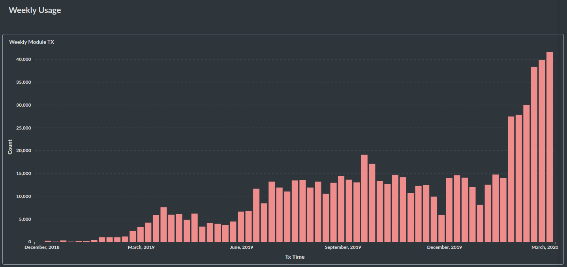Click the 40,000 y-axis tick label
Viewport: 567px width, 267px height.
pyautogui.click(x=23, y=59)
